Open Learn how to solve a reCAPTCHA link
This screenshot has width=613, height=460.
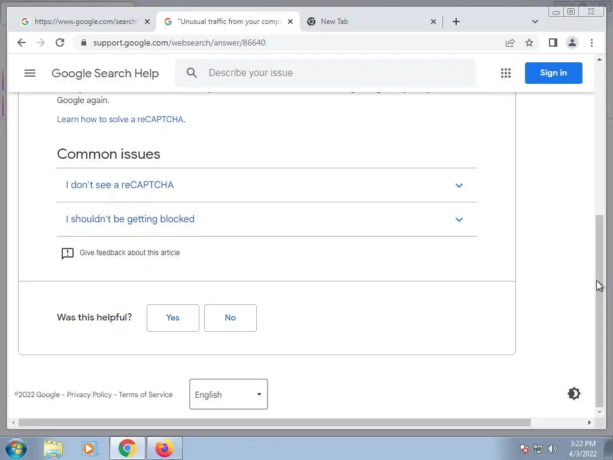120,119
